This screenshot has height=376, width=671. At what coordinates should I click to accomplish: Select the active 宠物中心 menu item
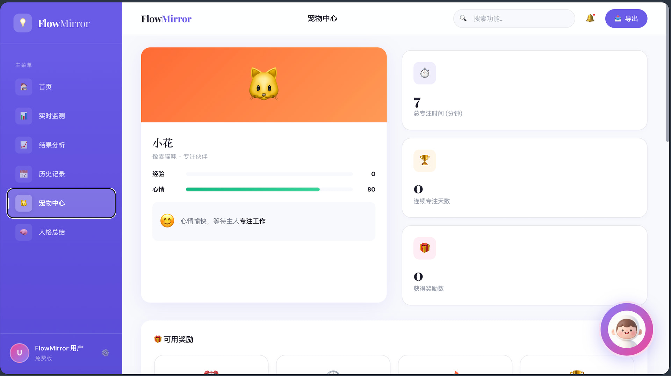pyautogui.click(x=61, y=203)
